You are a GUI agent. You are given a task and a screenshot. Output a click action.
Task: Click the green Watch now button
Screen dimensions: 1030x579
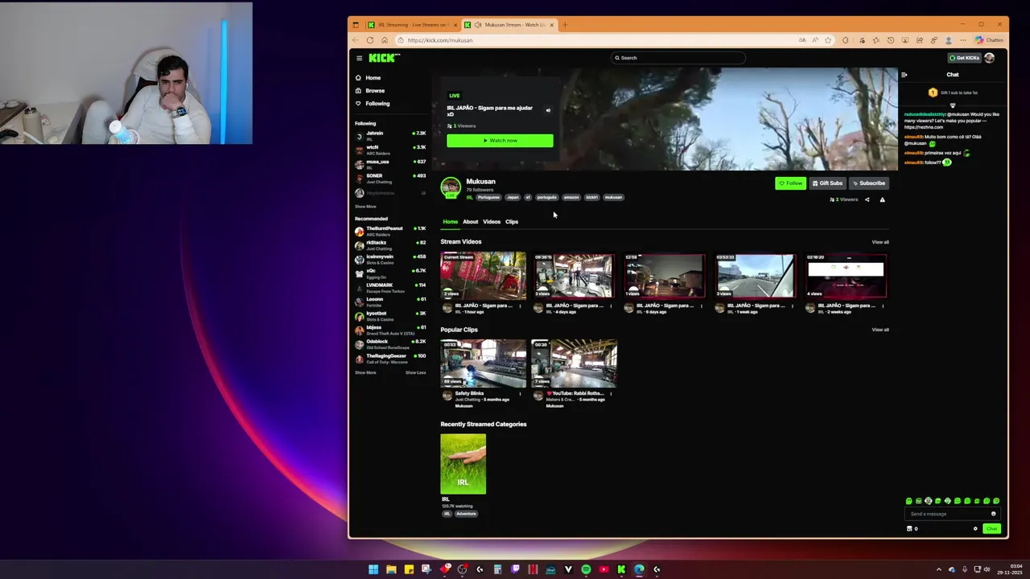(500, 141)
